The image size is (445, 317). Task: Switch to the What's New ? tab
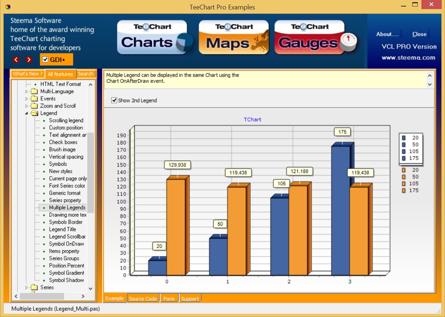(28, 74)
